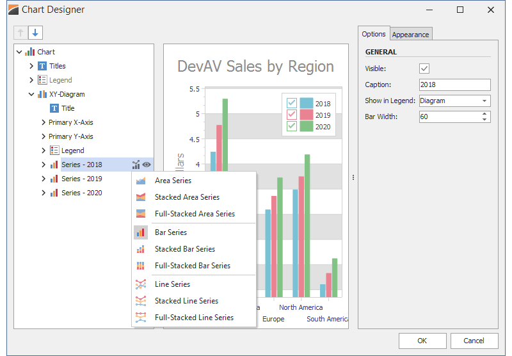Select the Line Series icon

tap(141, 284)
